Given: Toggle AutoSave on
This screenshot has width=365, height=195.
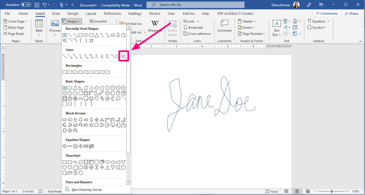Looking at the screenshot, I should [x=26, y=4].
